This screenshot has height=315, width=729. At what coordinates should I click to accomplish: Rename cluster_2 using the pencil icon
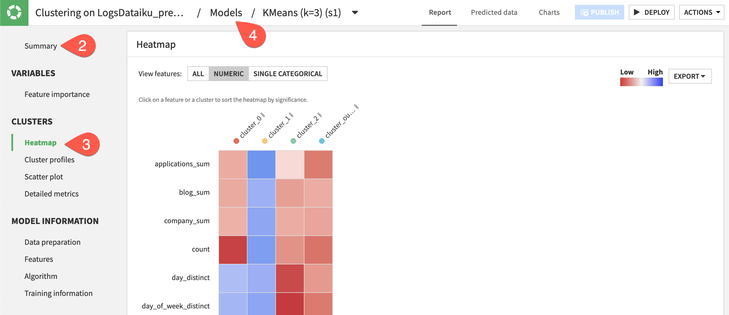(x=320, y=115)
